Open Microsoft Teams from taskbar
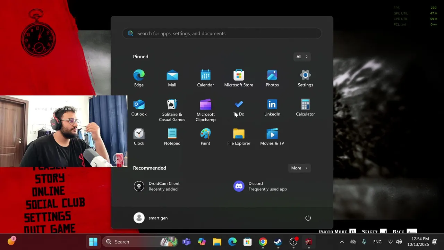 tap(187, 242)
